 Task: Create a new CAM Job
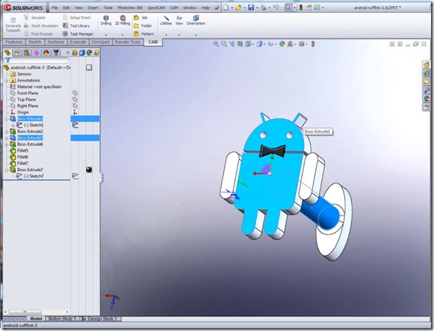tap(141, 18)
